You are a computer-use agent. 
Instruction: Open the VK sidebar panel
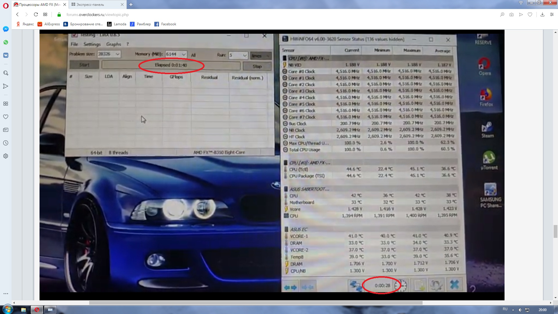pyautogui.click(x=6, y=55)
